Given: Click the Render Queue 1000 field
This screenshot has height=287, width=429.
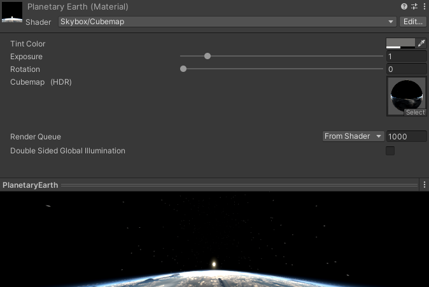Looking at the screenshot, I should (406, 136).
